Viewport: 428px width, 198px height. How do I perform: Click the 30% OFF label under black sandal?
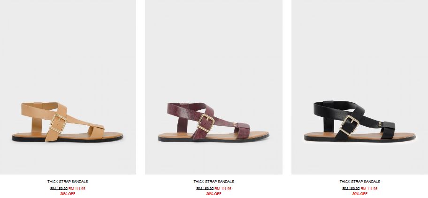360,194
